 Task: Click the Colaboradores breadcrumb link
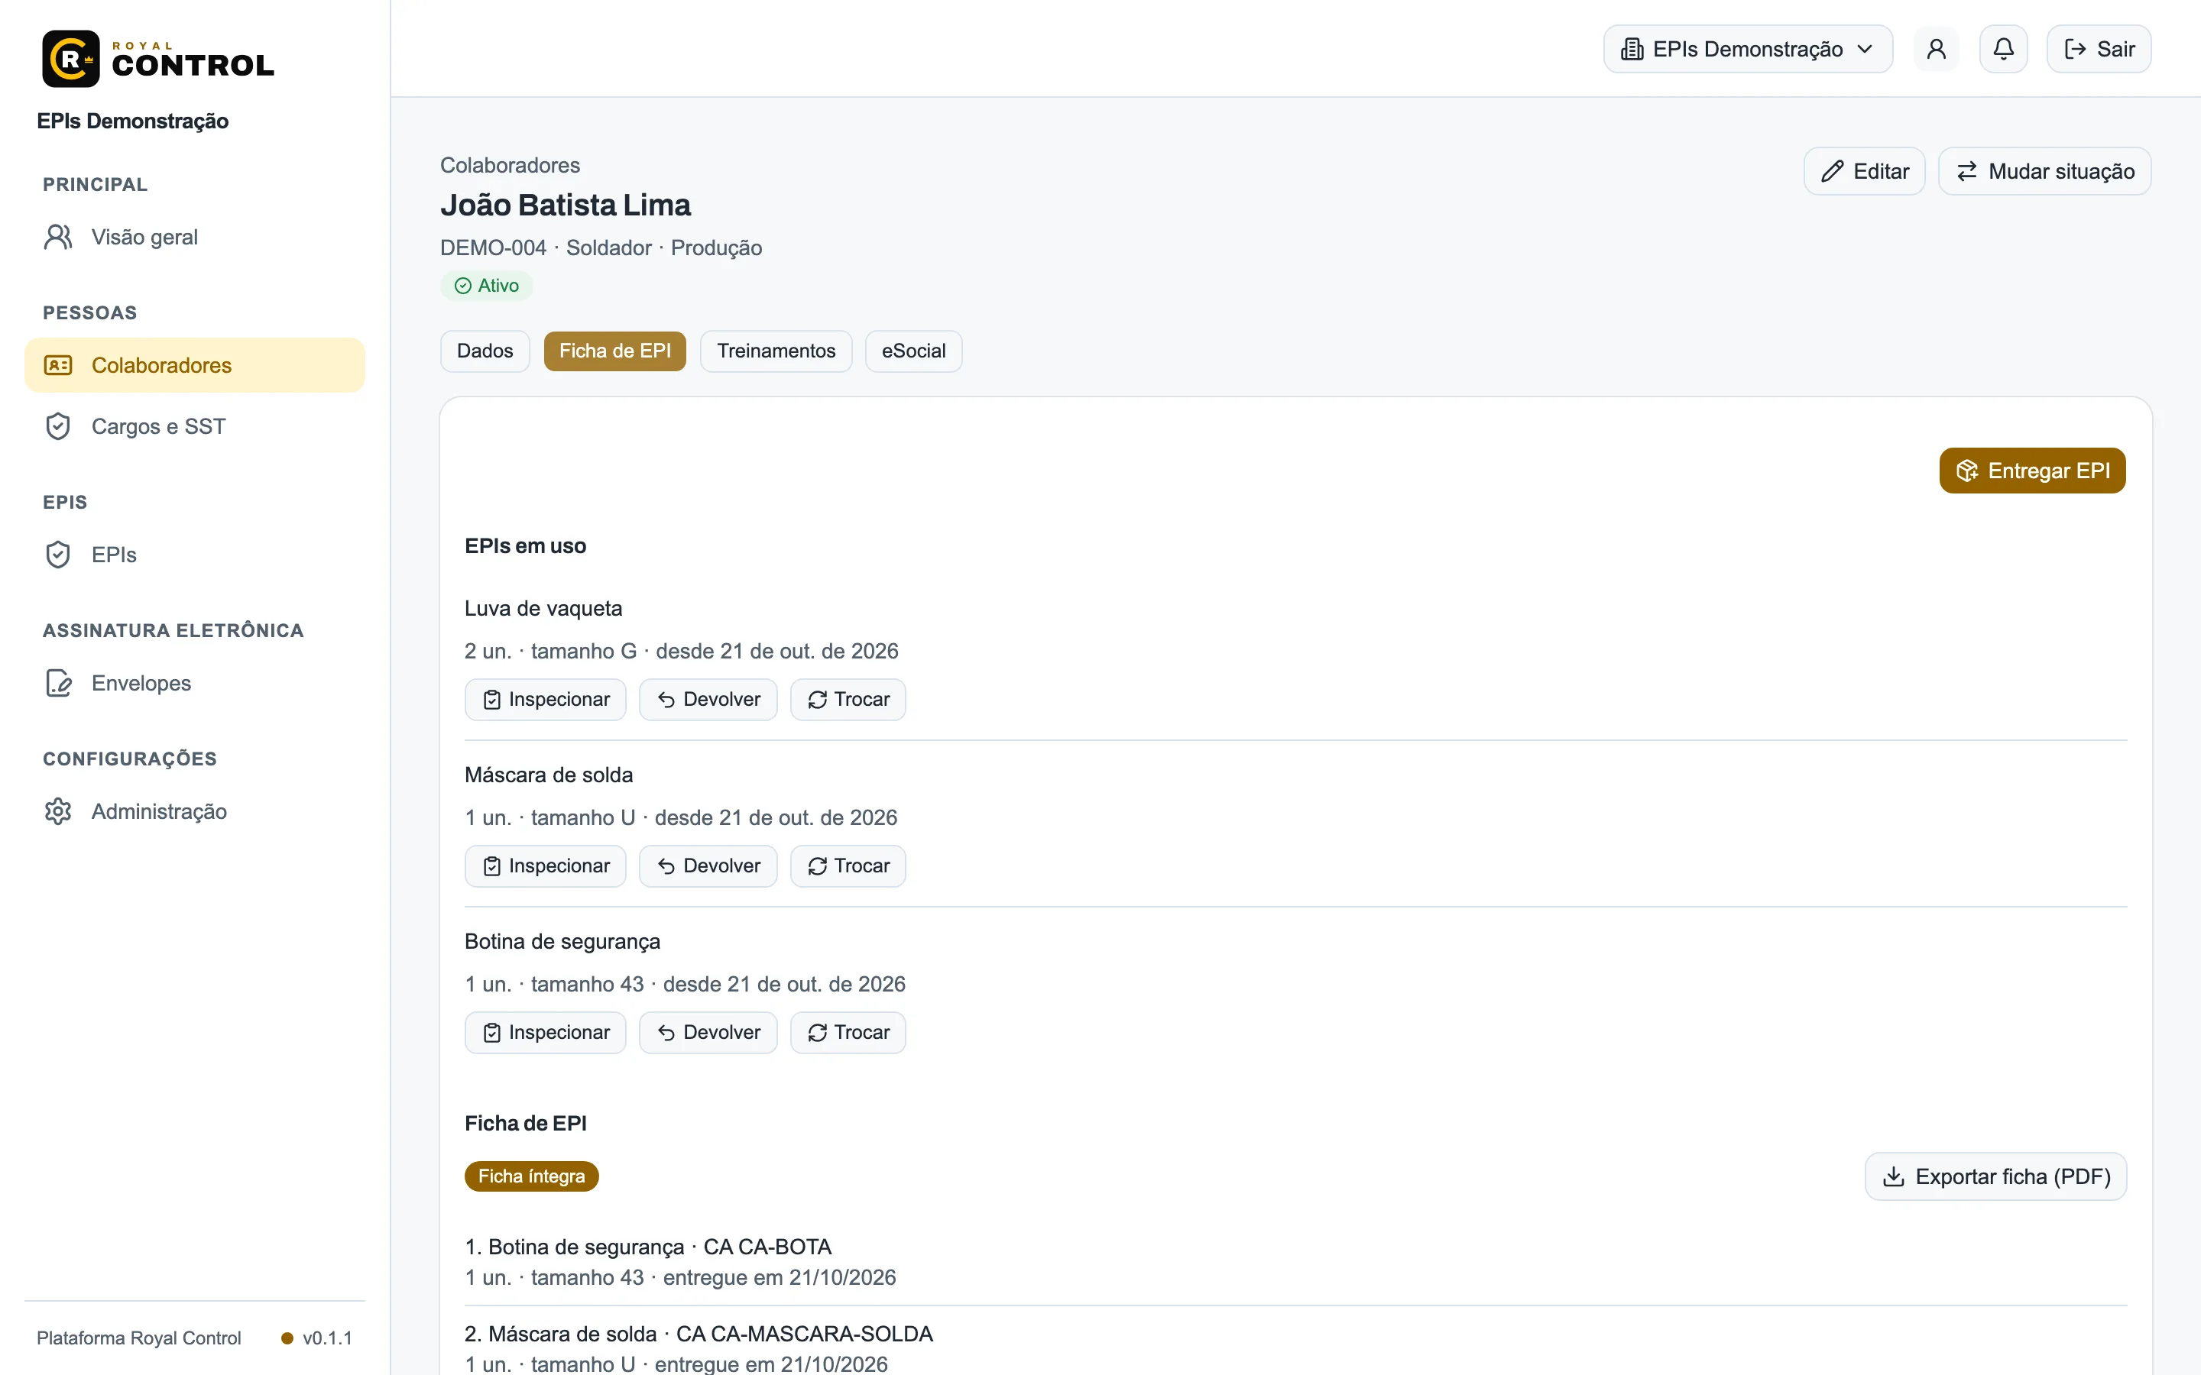509,166
